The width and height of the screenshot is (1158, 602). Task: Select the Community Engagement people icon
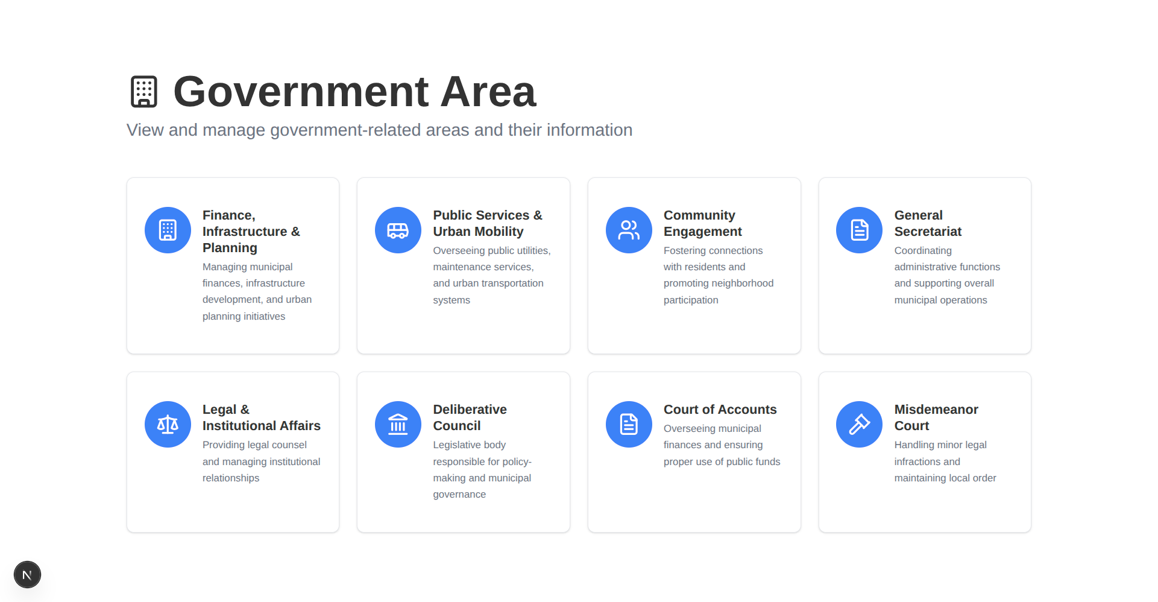[629, 230]
